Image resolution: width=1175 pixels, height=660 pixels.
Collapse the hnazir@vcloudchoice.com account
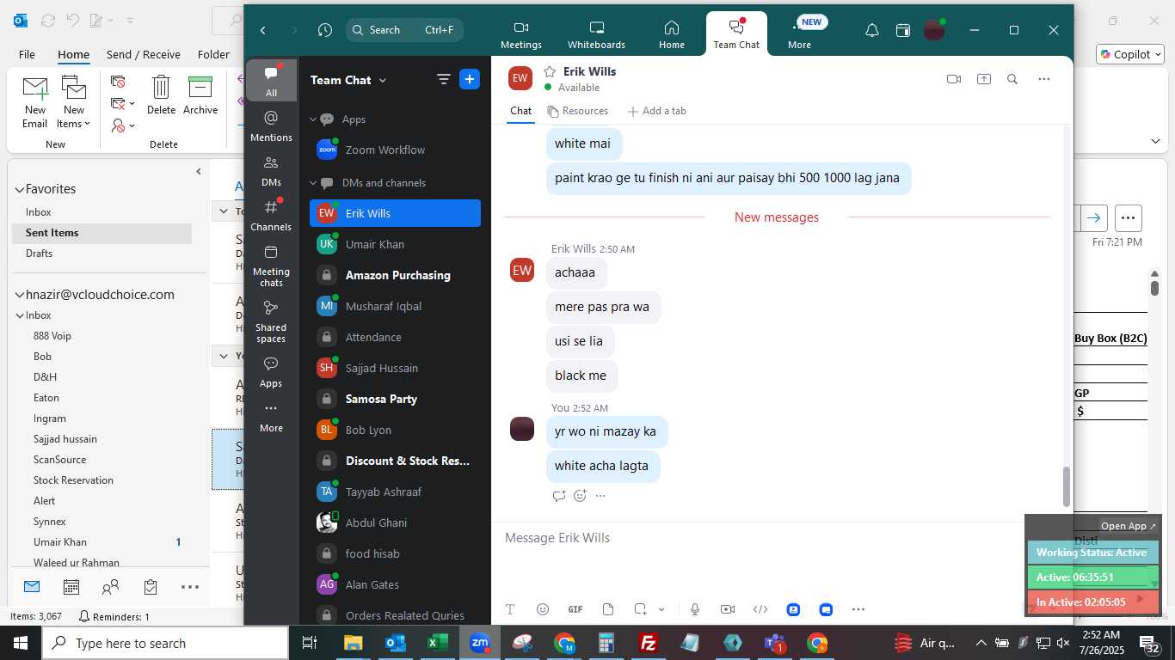[19, 295]
